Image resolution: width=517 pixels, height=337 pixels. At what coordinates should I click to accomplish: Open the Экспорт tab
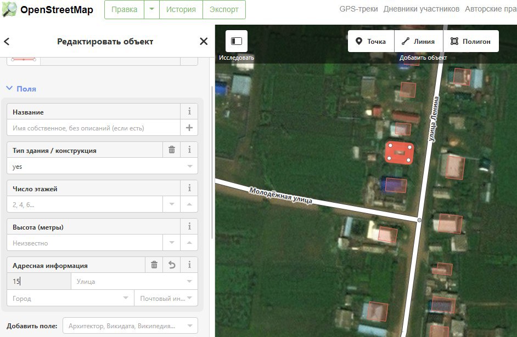pos(224,9)
